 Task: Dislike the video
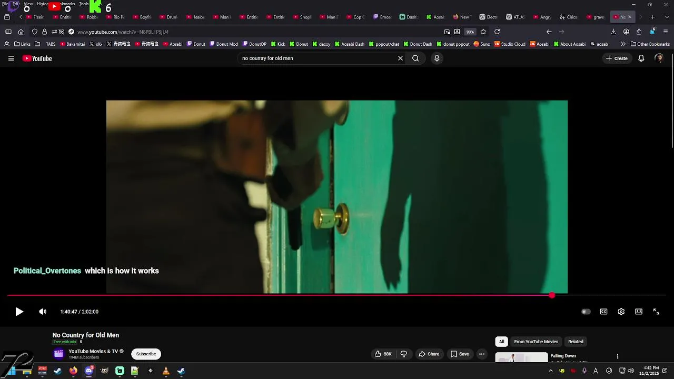click(404, 354)
